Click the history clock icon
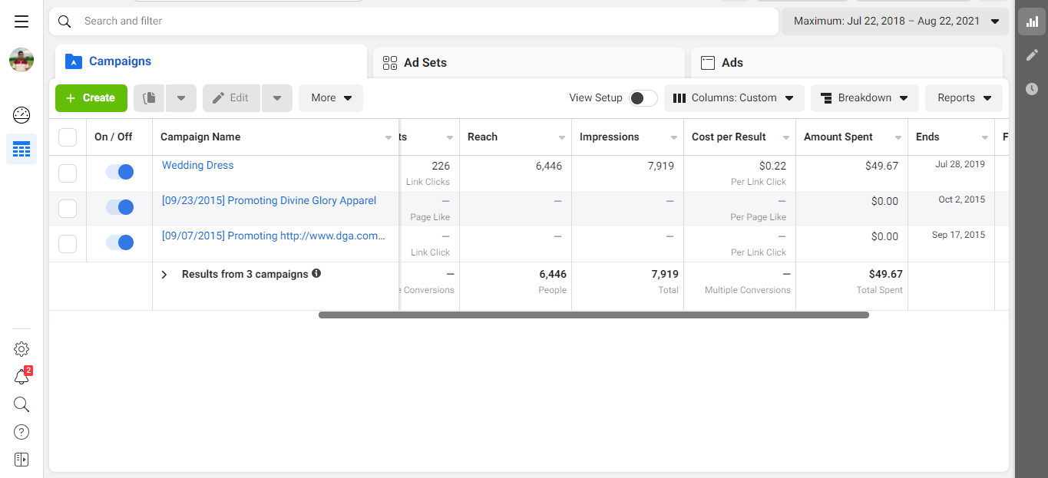Screen dimensions: 1048x478 [x=1032, y=89]
